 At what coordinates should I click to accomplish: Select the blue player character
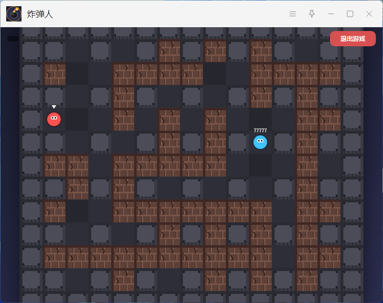(260, 142)
